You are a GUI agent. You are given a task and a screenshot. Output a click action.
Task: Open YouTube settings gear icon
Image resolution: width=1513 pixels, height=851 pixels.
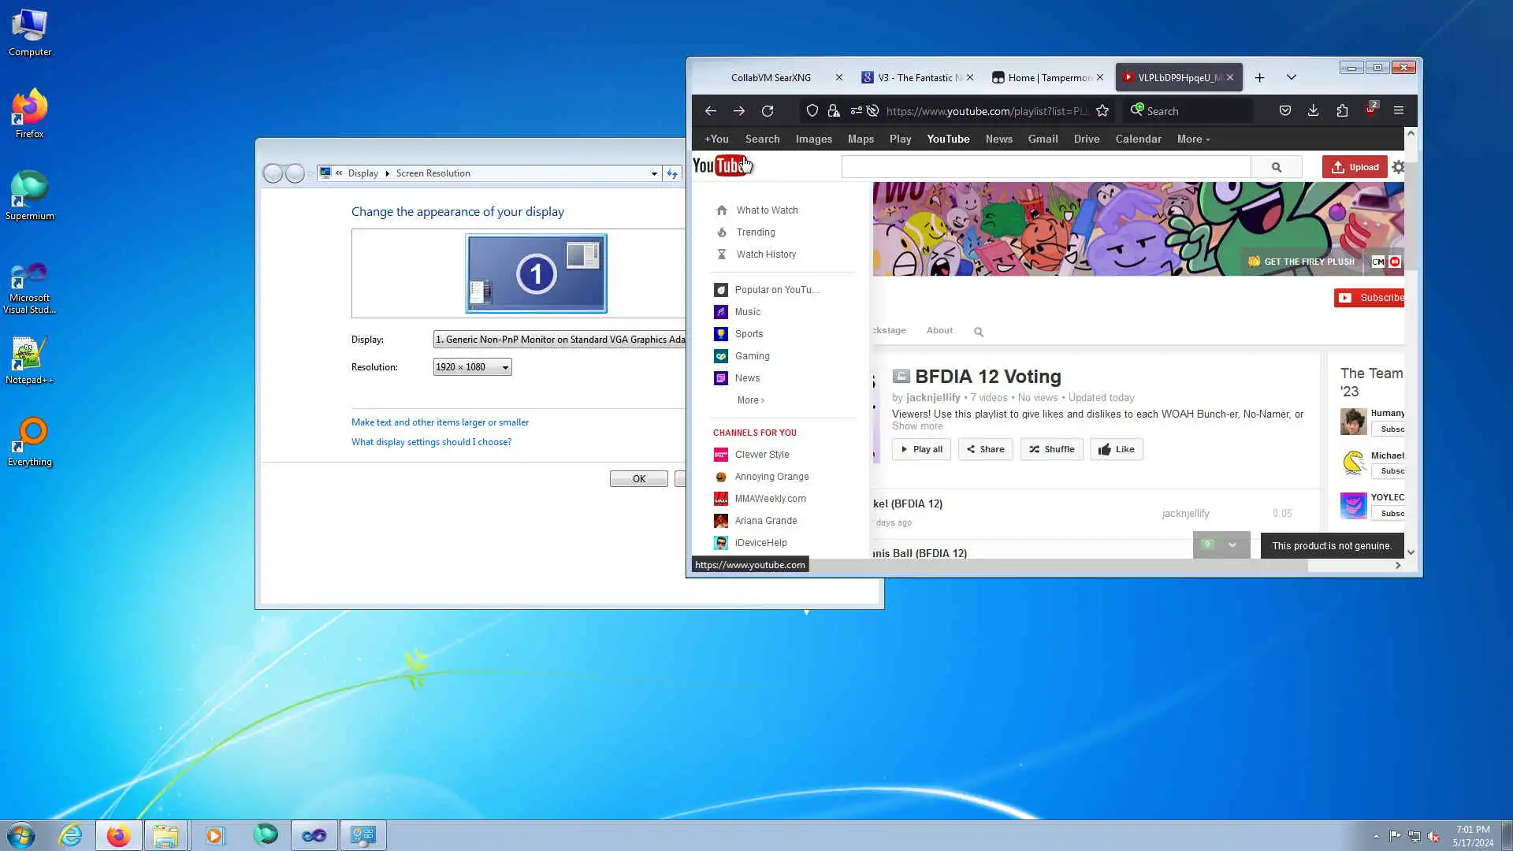[1398, 167]
